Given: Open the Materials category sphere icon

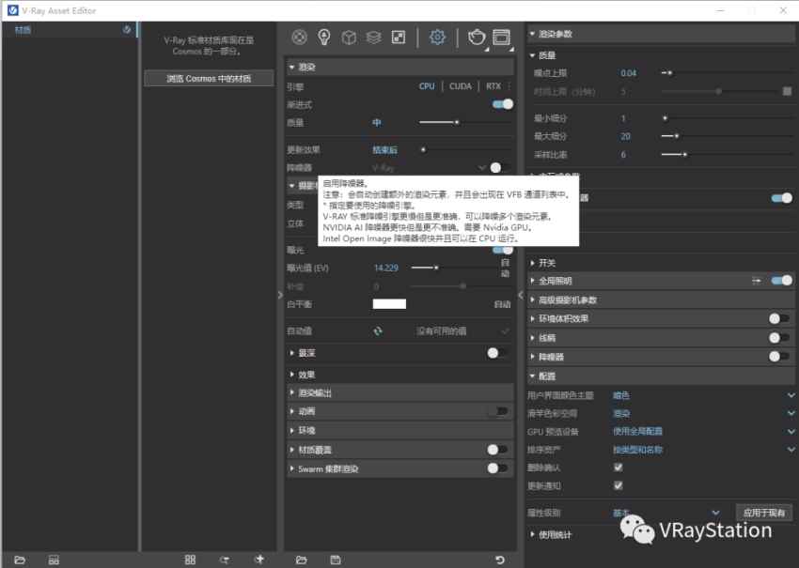Looking at the screenshot, I should (x=299, y=38).
